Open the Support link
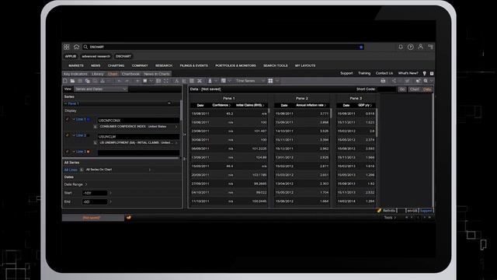Image resolution: width=497 pixels, height=280 pixels. click(346, 73)
